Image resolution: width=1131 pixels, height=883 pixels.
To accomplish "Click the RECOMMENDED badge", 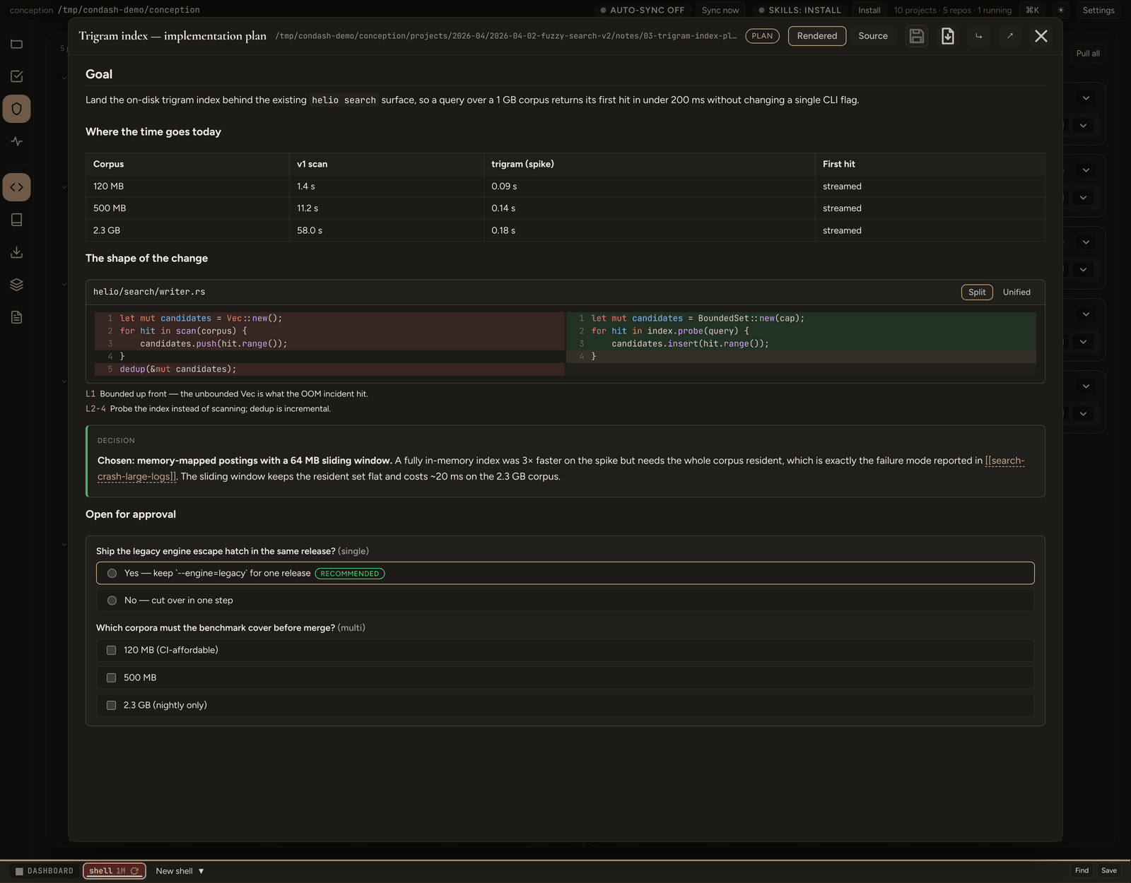I will click(350, 574).
